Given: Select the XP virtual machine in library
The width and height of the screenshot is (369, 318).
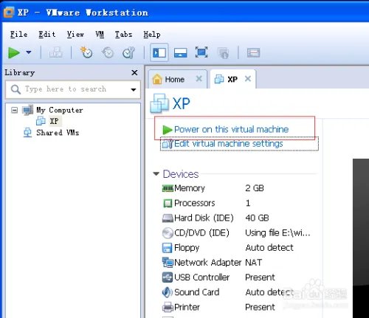Looking at the screenshot, I should click(54, 121).
